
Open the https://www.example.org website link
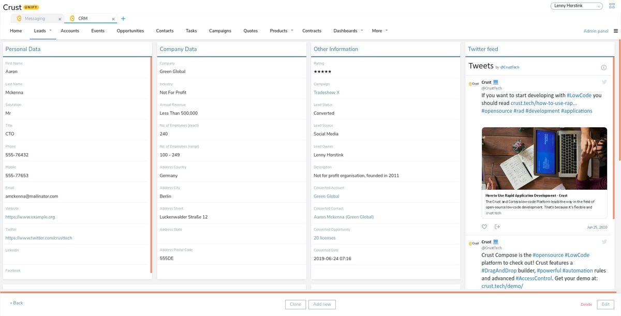pyautogui.click(x=30, y=217)
